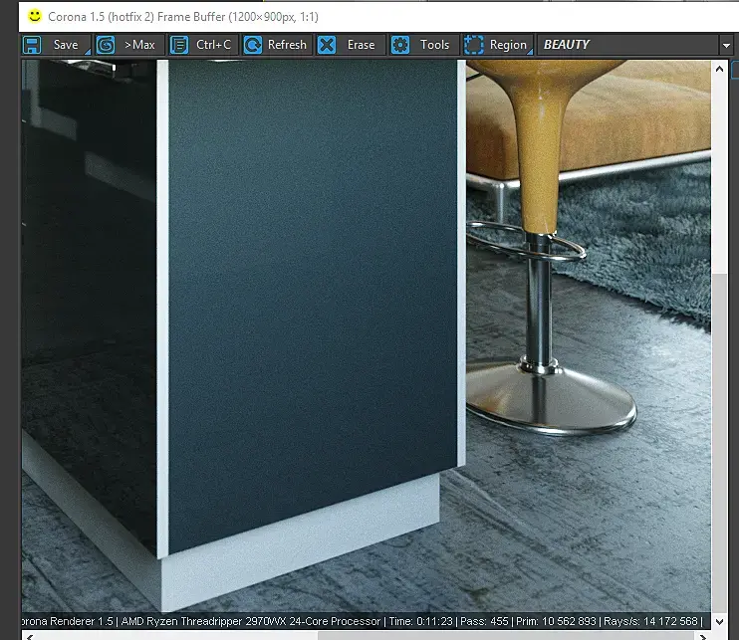Screen dimensions: 739x640
Task: Open the BEAUTY render element dropdown
Action: tap(633, 45)
